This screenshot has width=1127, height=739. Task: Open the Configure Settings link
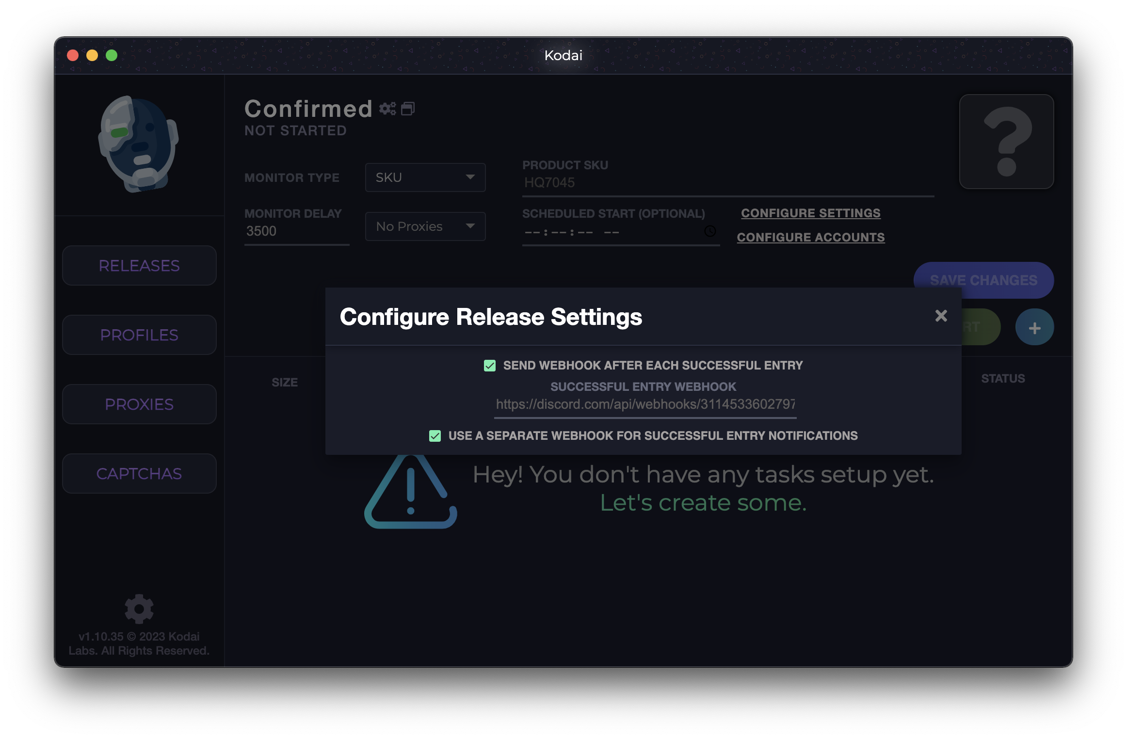click(x=811, y=213)
